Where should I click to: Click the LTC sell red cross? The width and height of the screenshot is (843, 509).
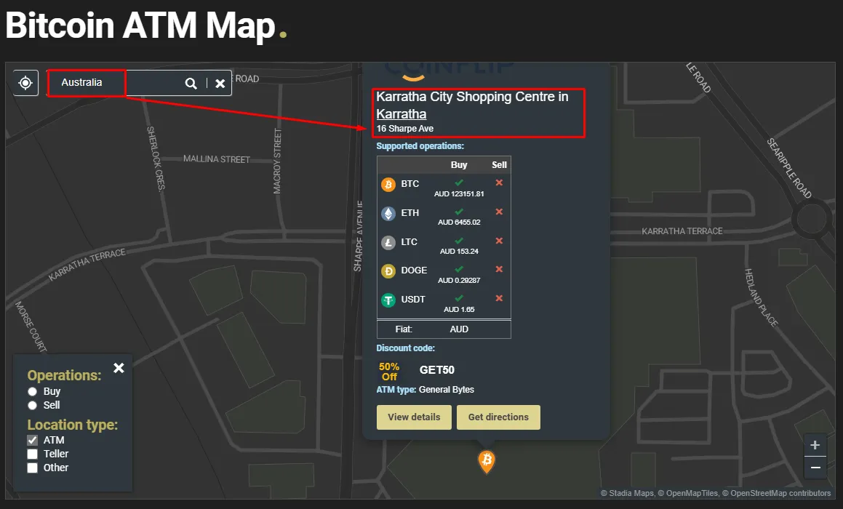[x=499, y=241]
